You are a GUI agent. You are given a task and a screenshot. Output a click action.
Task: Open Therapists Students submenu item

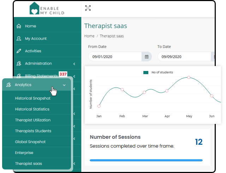pos(37,131)
